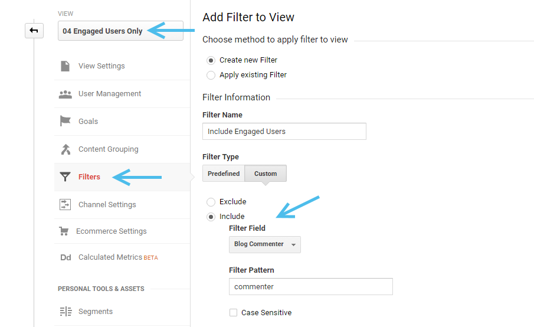Click the User Management people icon
The image size is (534, 327).
(x=65, y=94)
